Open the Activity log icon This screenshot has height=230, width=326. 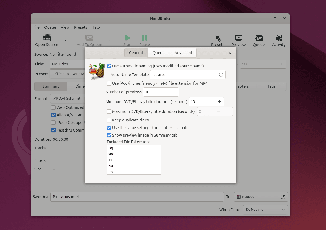click(279, 38)
